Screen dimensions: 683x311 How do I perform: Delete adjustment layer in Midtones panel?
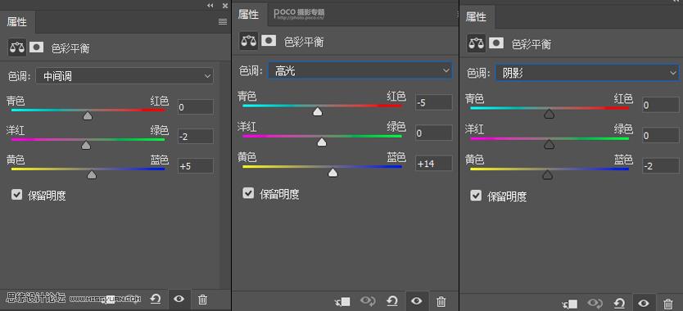point(202,300)
